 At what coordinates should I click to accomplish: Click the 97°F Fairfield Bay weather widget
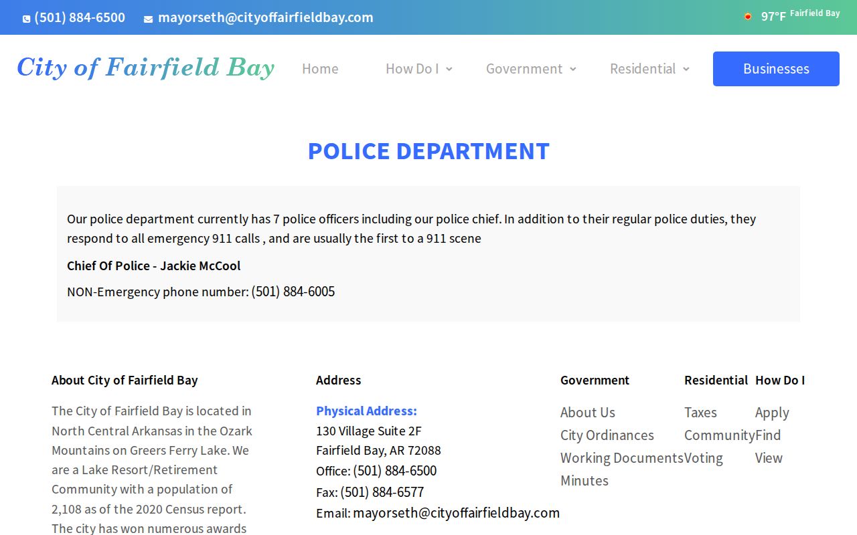coord(792,15)
